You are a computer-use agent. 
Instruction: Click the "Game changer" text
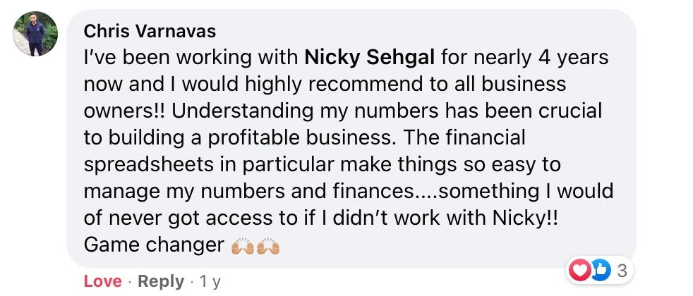(x=152, y=246)
